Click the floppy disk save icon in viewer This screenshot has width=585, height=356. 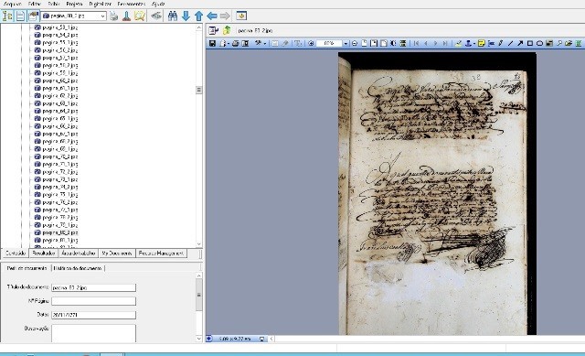pos(212,43)
